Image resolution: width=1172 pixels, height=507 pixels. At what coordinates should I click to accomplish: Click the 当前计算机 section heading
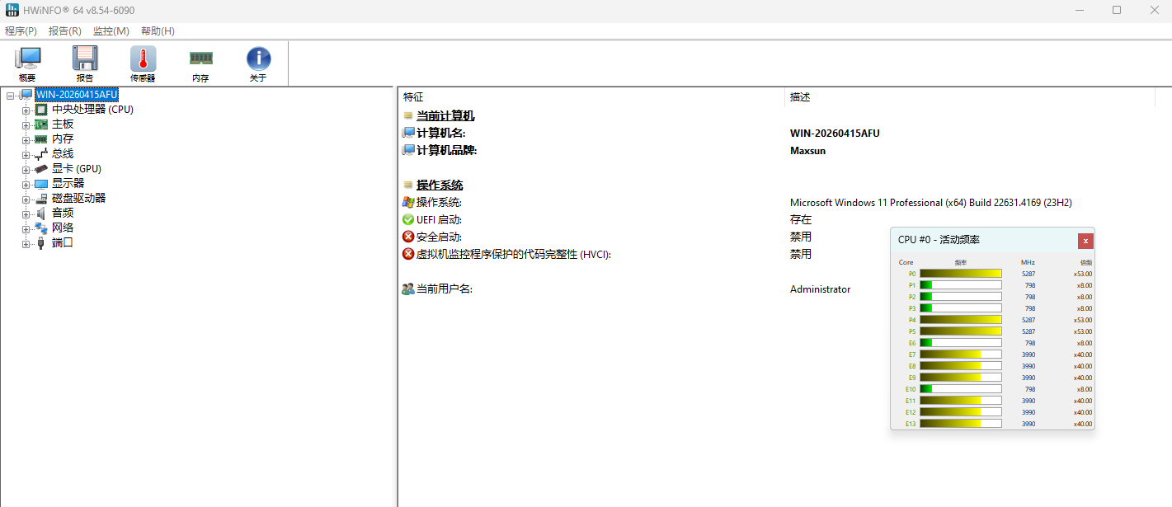[x=445, y=115]
